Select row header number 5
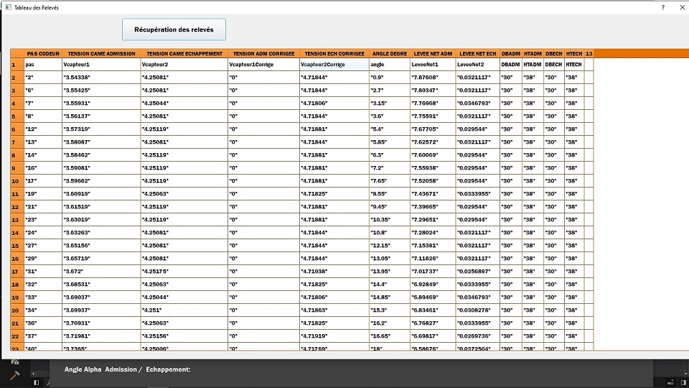Viewport: 689px width, 388px height. pos(14,116)
